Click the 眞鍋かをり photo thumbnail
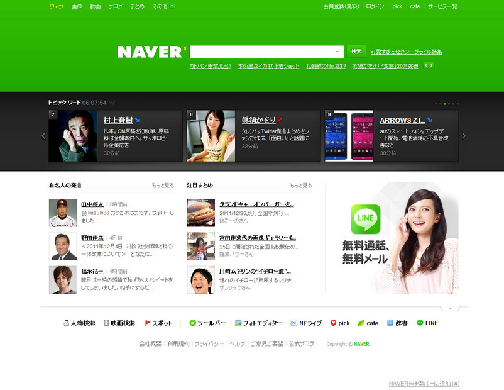This screenshot has height=390, width=504. pos(211,136)
